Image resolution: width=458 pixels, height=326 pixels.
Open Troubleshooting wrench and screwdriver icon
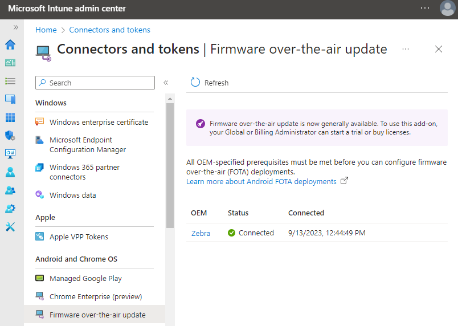coord(10,227)
